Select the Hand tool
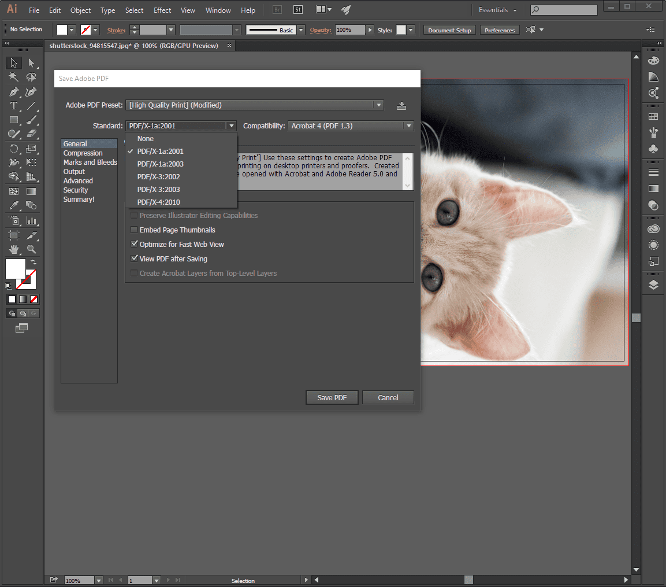 (14, 249)
